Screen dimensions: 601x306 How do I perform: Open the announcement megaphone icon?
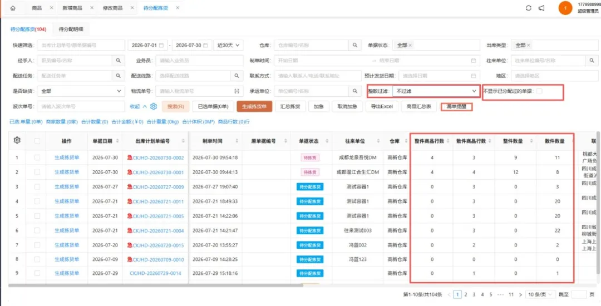tap(541, 8)
